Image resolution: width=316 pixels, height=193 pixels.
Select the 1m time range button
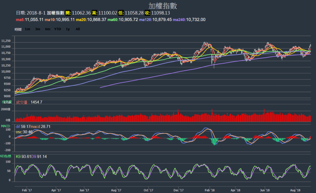28,29
